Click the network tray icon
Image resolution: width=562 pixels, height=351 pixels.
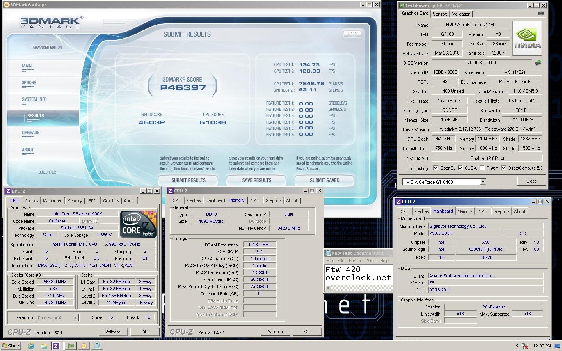(525, 346)
